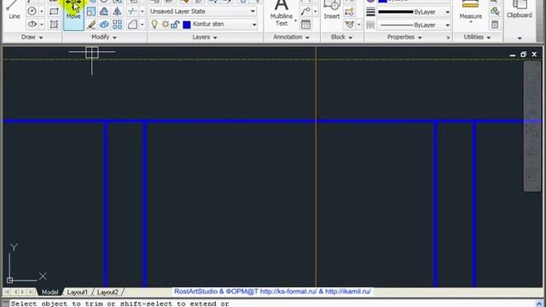Click the Kontur sten layer color swatch

[x=187, y=25]
